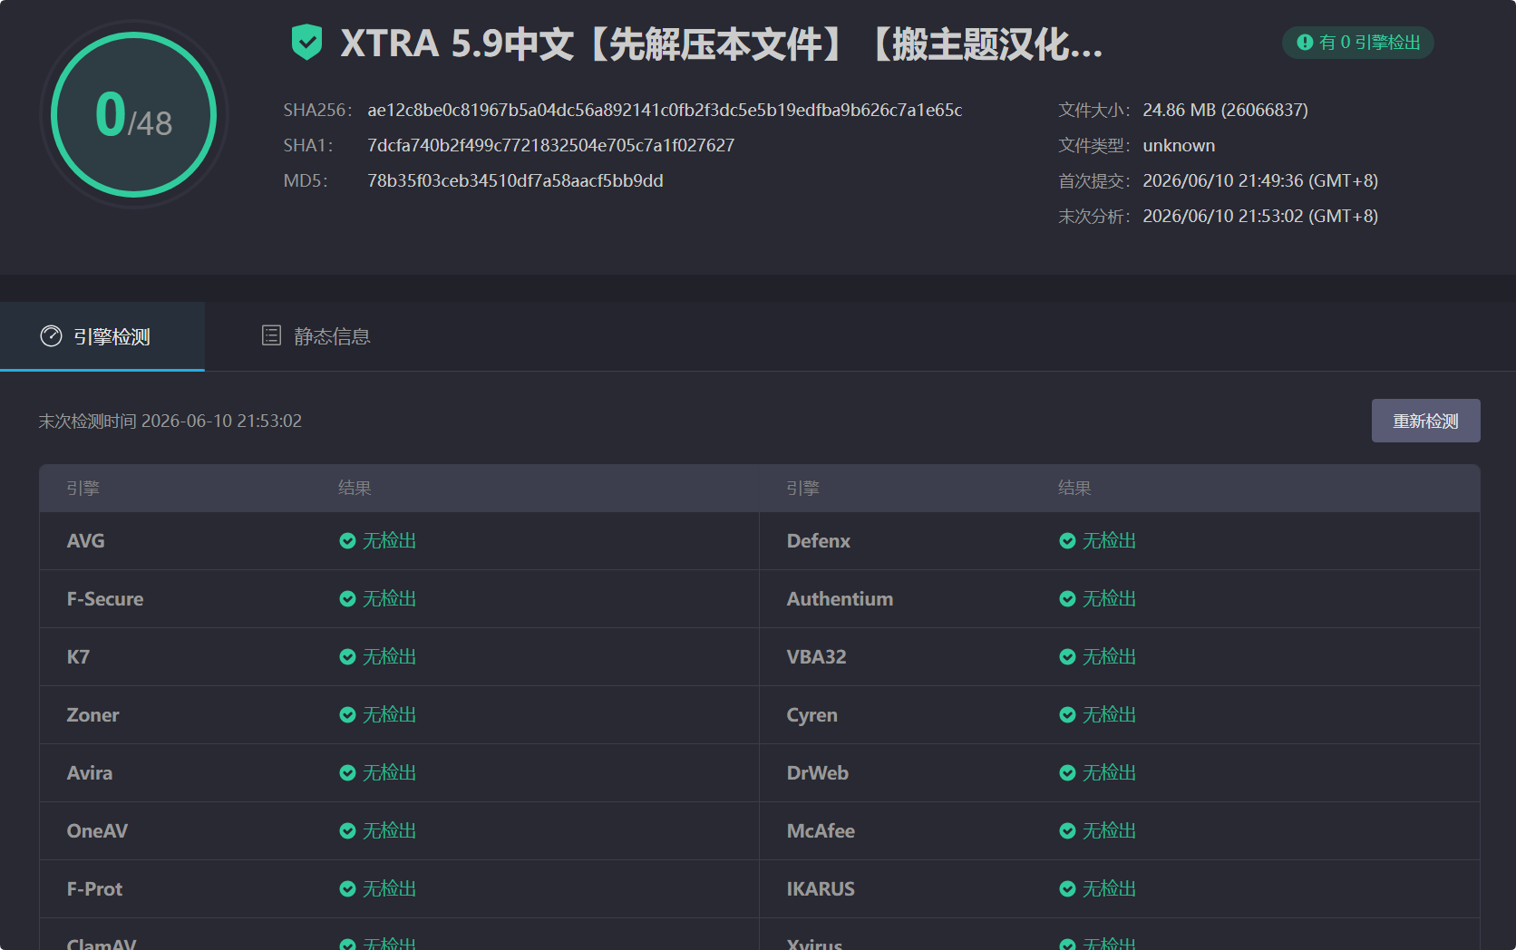Click the green check icon in Zoner row
Image resolution: width=1516 pixels, height=950 pixels.
click(347, 715)
